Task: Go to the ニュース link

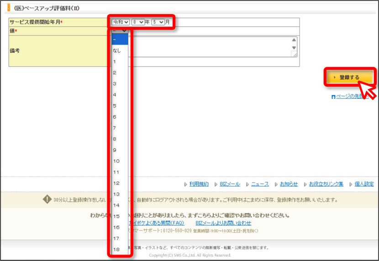Action: tap(260, 184)
